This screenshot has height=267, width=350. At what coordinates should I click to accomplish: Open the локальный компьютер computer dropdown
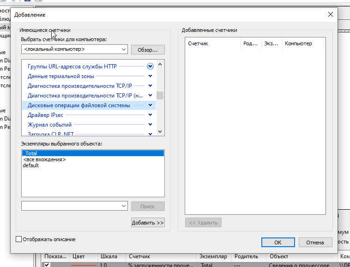click(124, 49)
